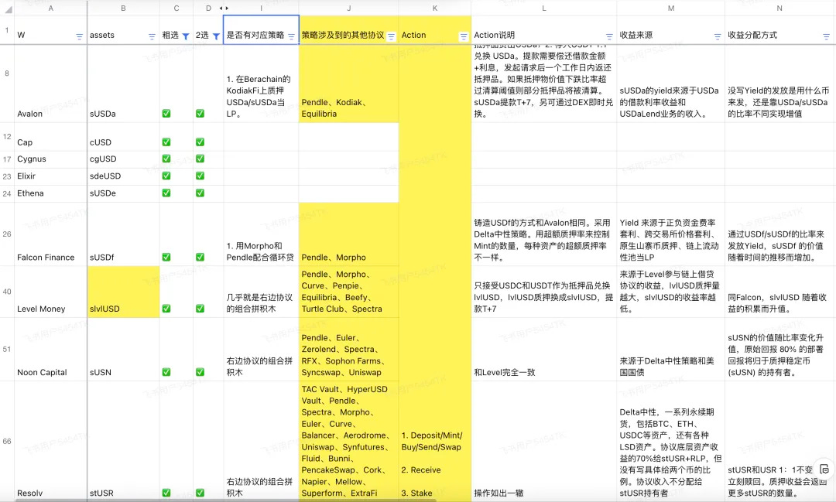Click the active filter funnel on the 粗选 column
The image size is (836, 502).
[187, 36]
